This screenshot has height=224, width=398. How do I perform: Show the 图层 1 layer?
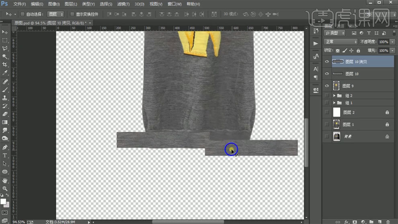327,124
